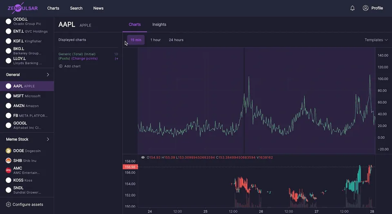The image size is (392, 214).
Task: Click the AAPL circle icon in sidebar
Action: coord(9,86)
